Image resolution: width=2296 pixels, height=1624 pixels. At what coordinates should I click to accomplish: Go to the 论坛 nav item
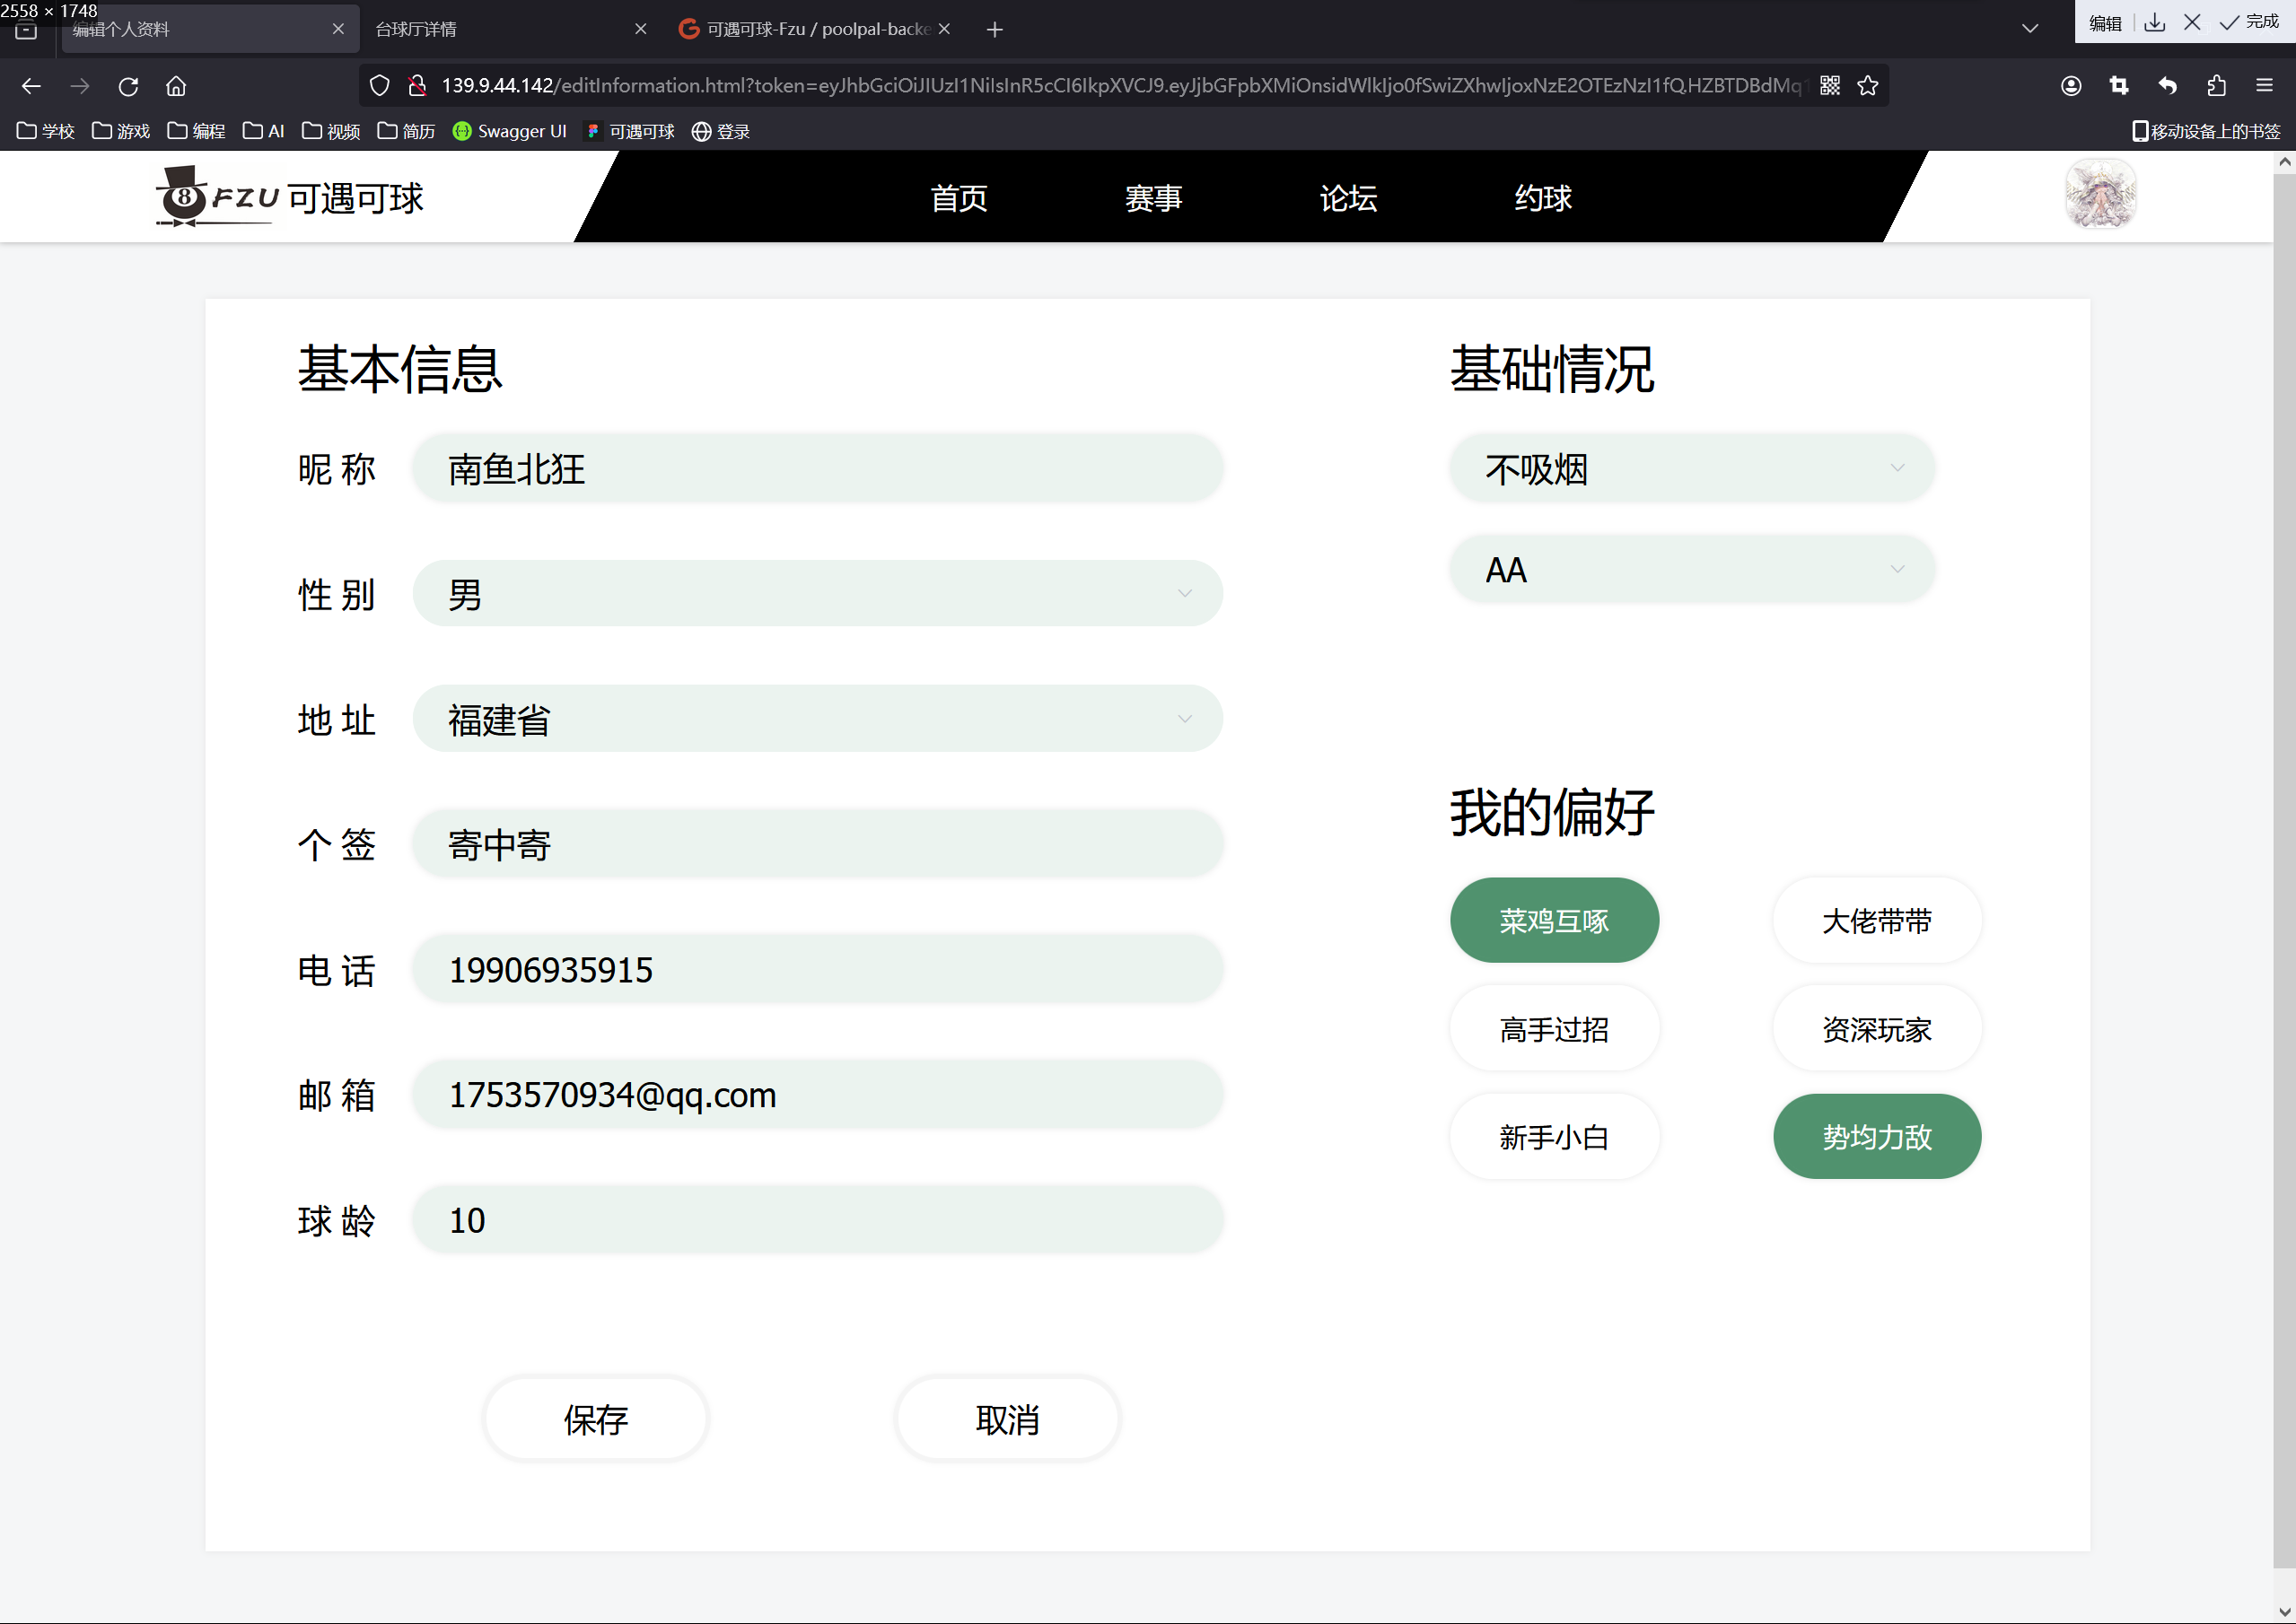1347,198
